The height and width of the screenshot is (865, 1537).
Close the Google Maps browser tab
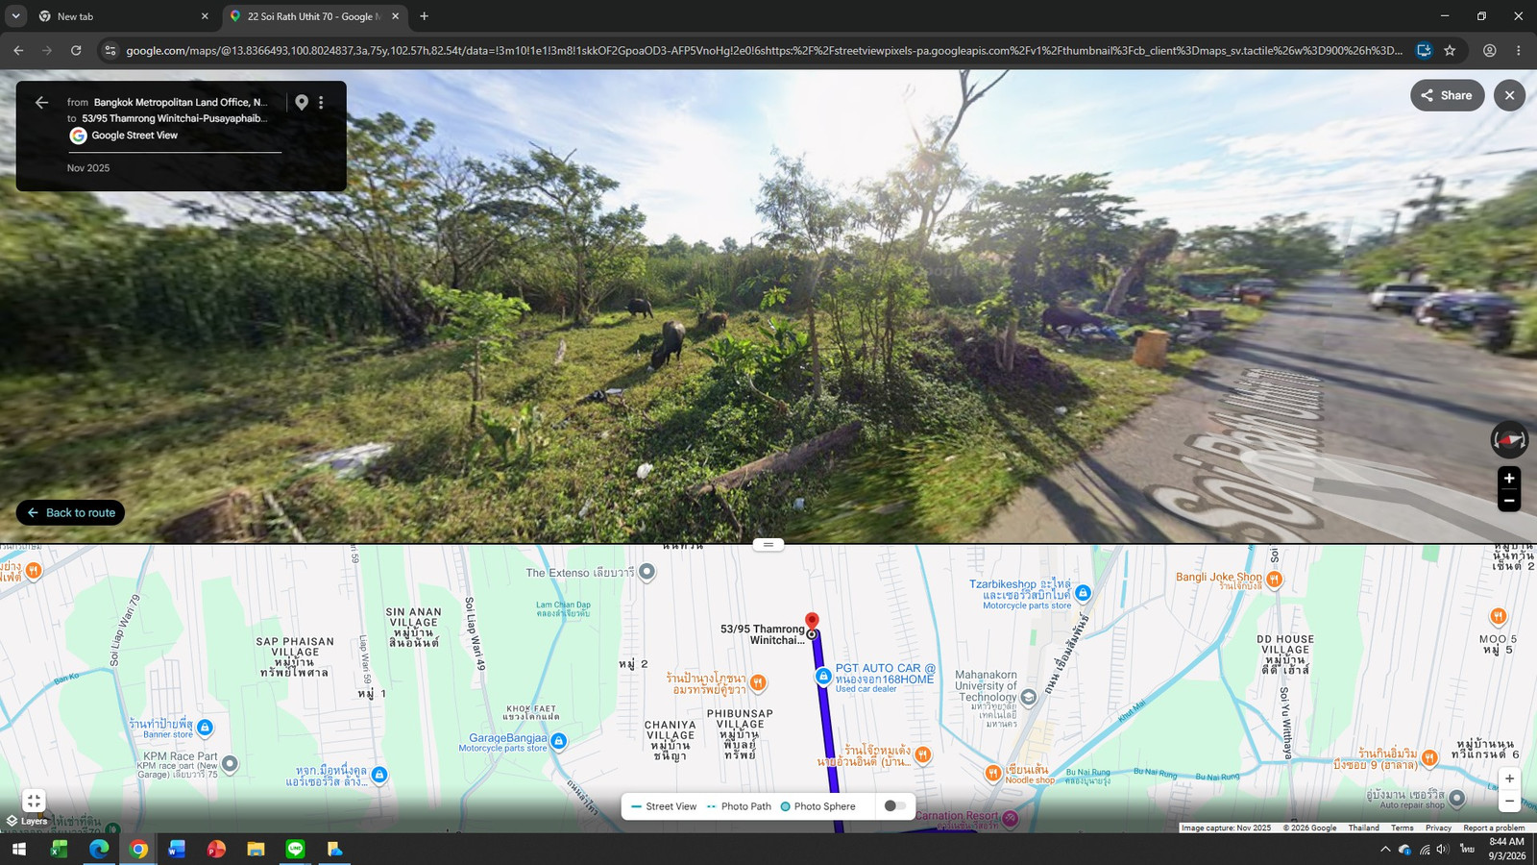[395, 16]
